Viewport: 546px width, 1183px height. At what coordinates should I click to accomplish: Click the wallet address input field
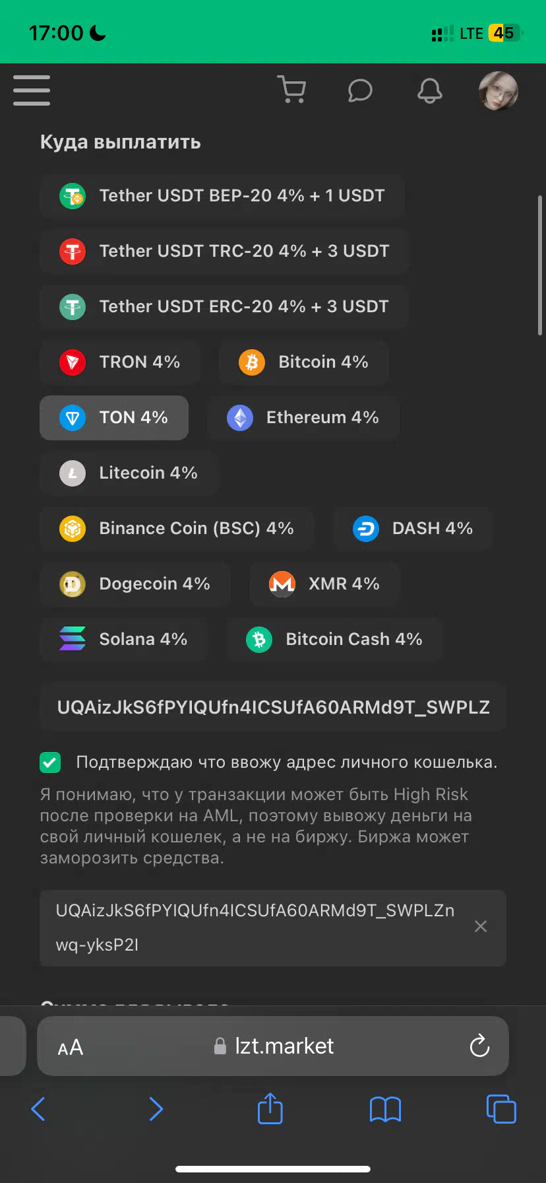pos(273,708)
